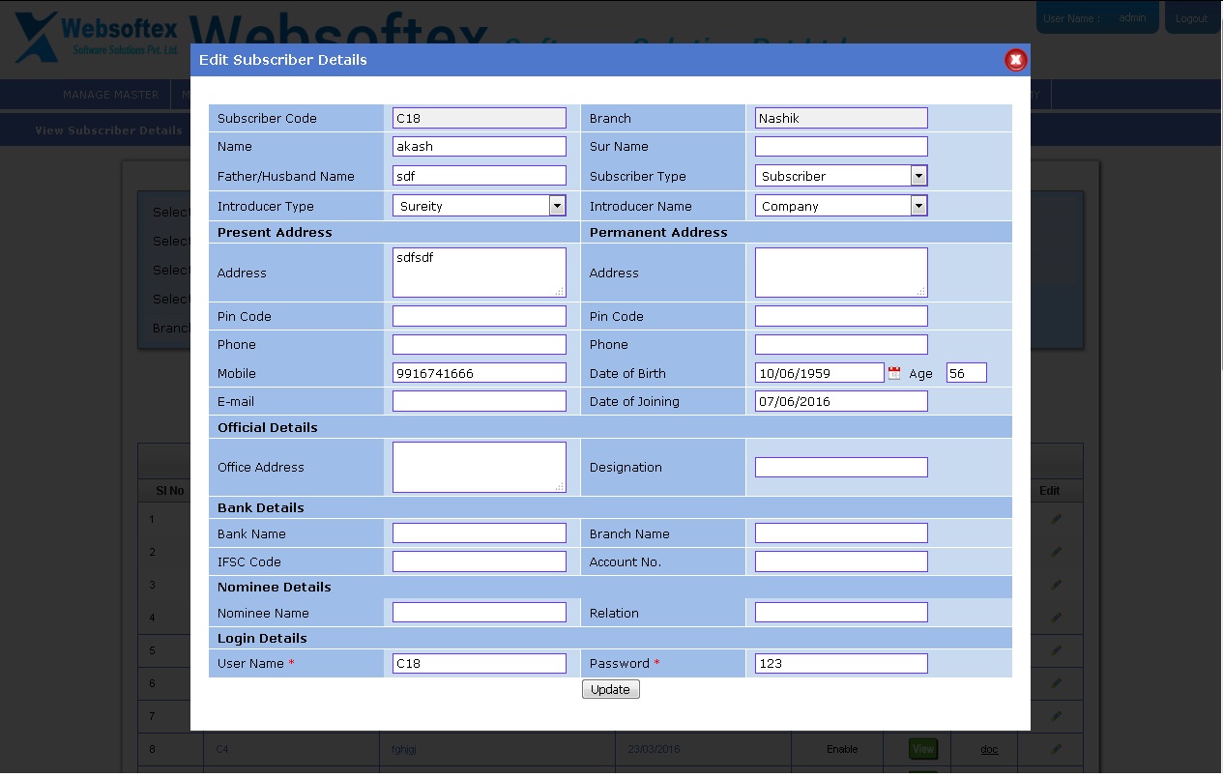Open the Date of Birth calendar icon
This screenshot has width=1223, height=777.
click(x=894, y=373)
